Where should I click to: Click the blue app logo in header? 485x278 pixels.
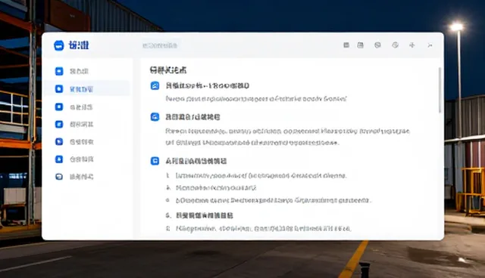(x=59, y=45)
